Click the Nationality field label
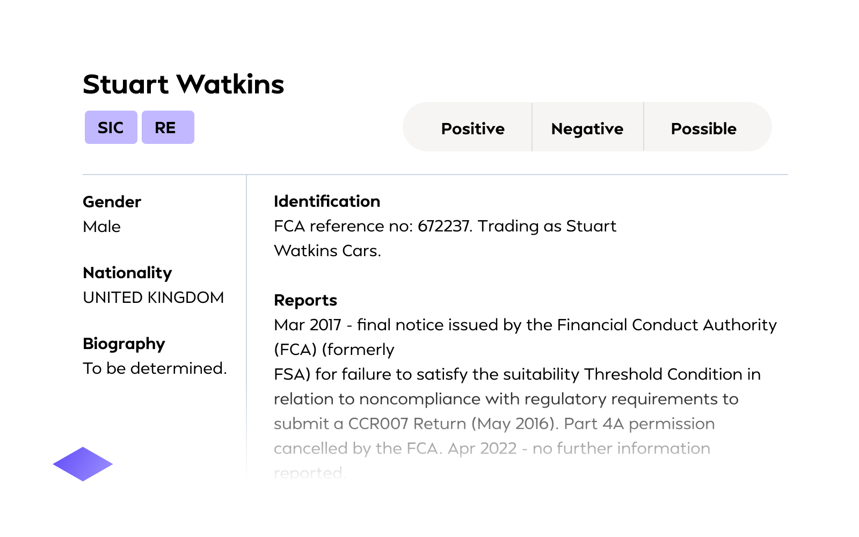This screenshot has height=537, width=859. click(127, 273)
